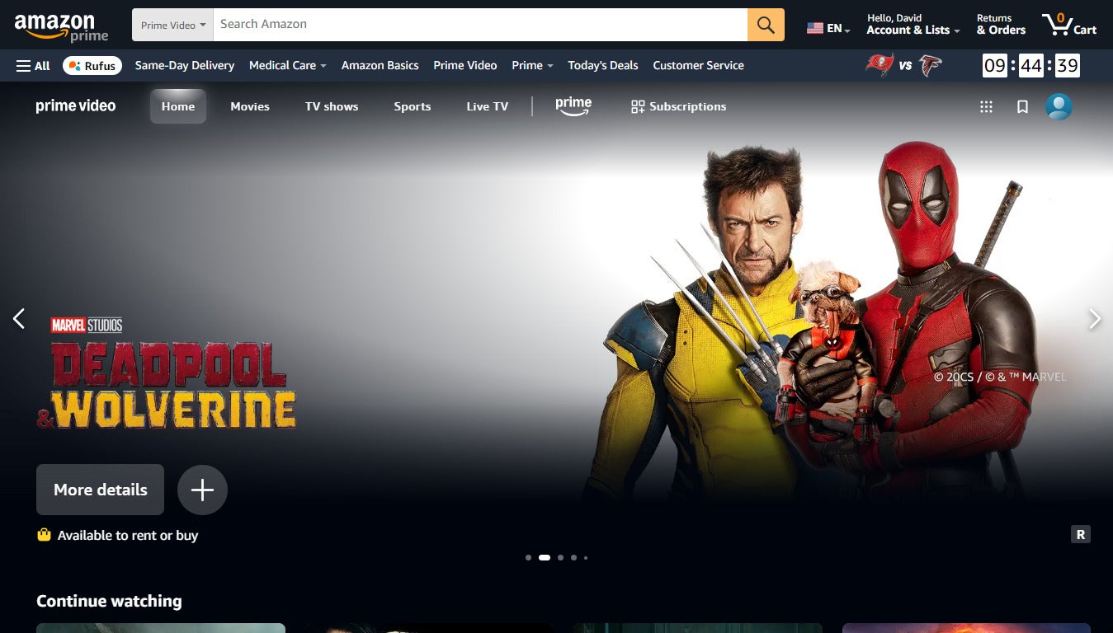Click the yellow shopping bag icon
The image size is (1113, 633).
(x=44, y=535)
